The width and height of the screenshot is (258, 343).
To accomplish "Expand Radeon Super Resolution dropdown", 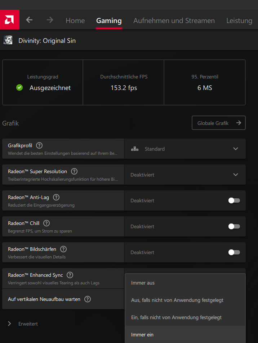I will point(185,175).
